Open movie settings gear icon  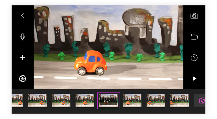click(22, 79)
